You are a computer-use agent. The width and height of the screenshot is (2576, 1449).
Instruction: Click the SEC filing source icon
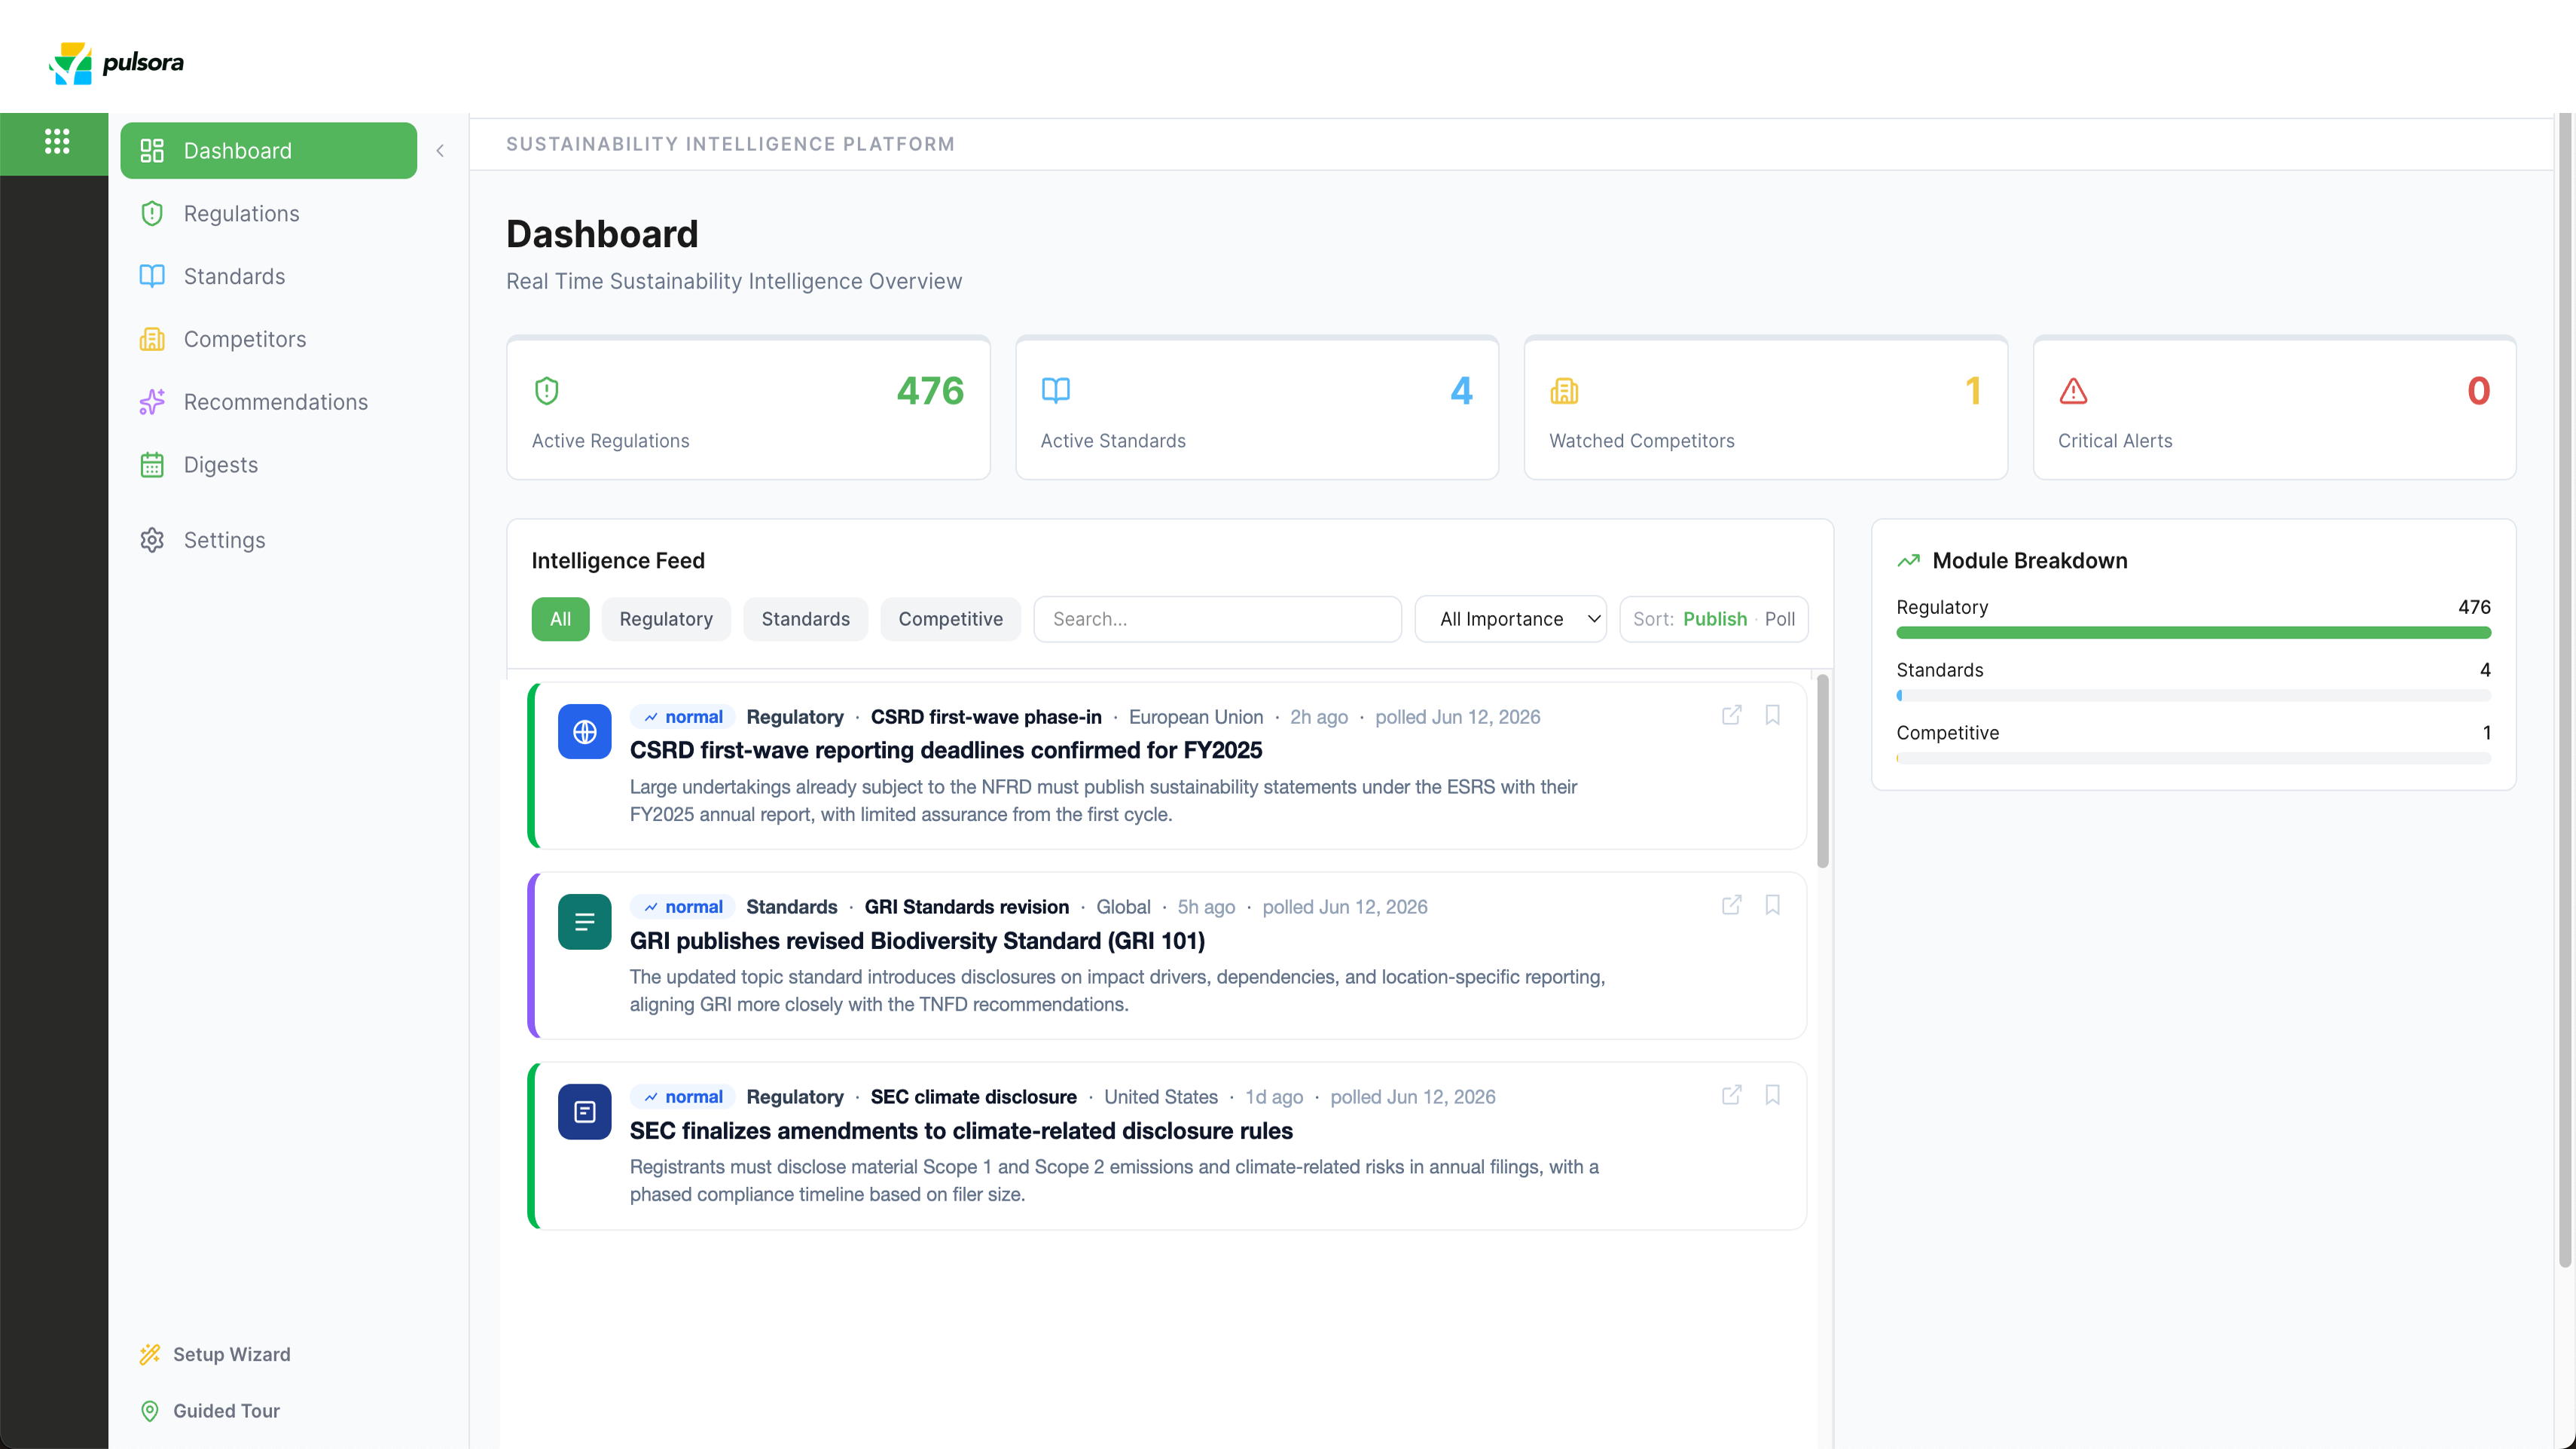(585, 1112)
